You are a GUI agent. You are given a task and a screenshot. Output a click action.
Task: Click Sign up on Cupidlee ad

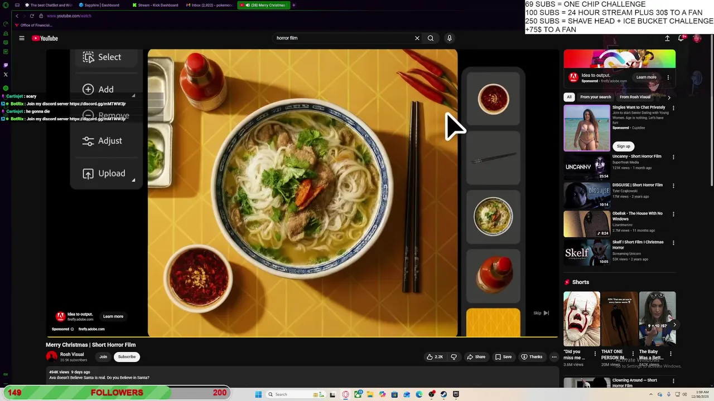coord(623,146)
